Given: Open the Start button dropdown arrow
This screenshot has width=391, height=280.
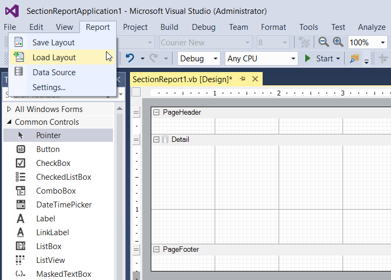Looking at the screenshot, I should tap(338, 59).
